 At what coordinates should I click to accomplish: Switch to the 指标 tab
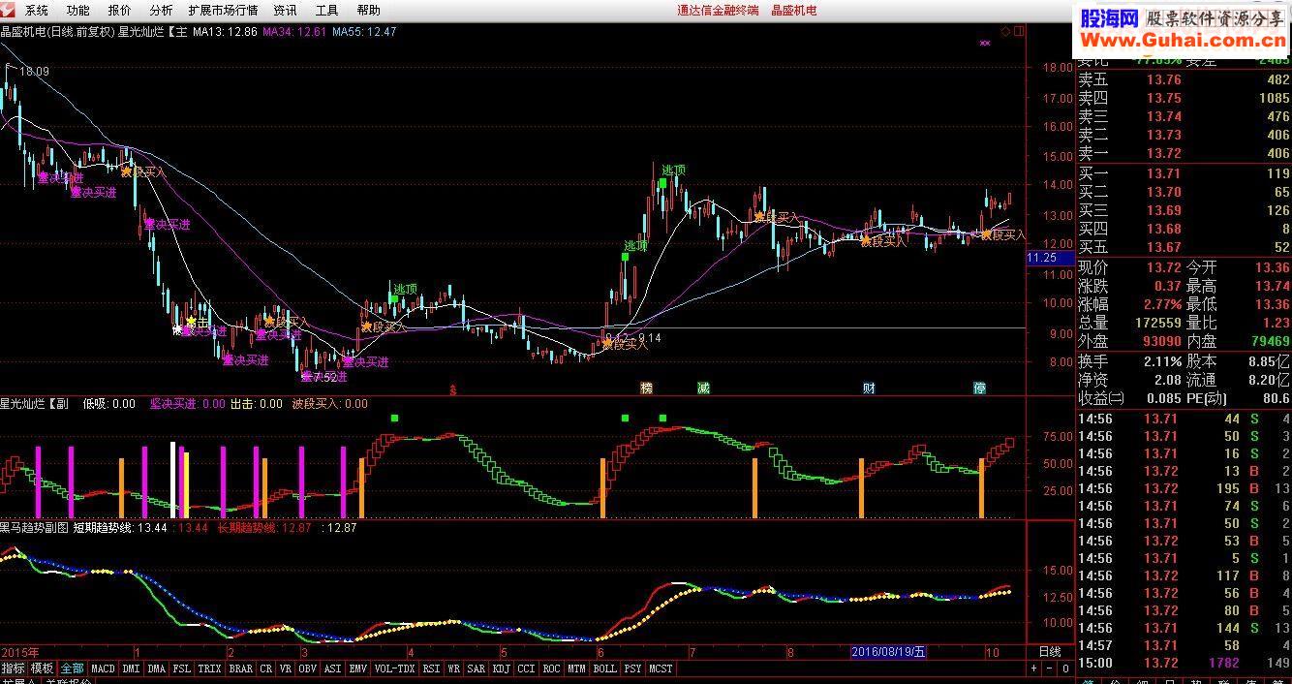click(14, 668)
